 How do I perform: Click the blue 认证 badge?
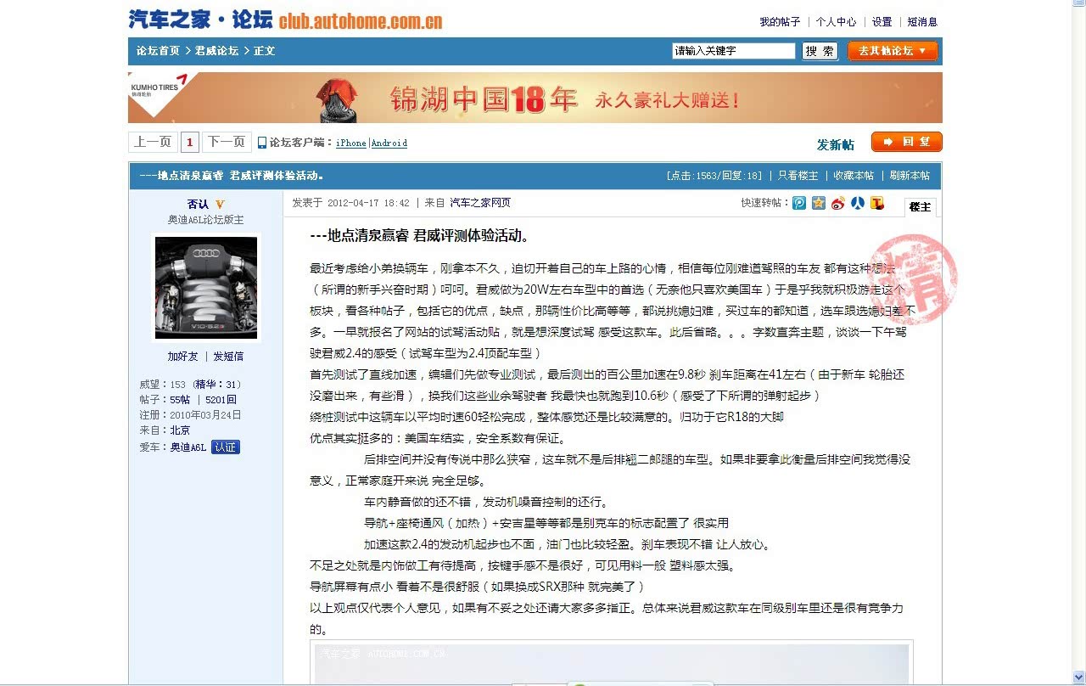click(226, 447)
